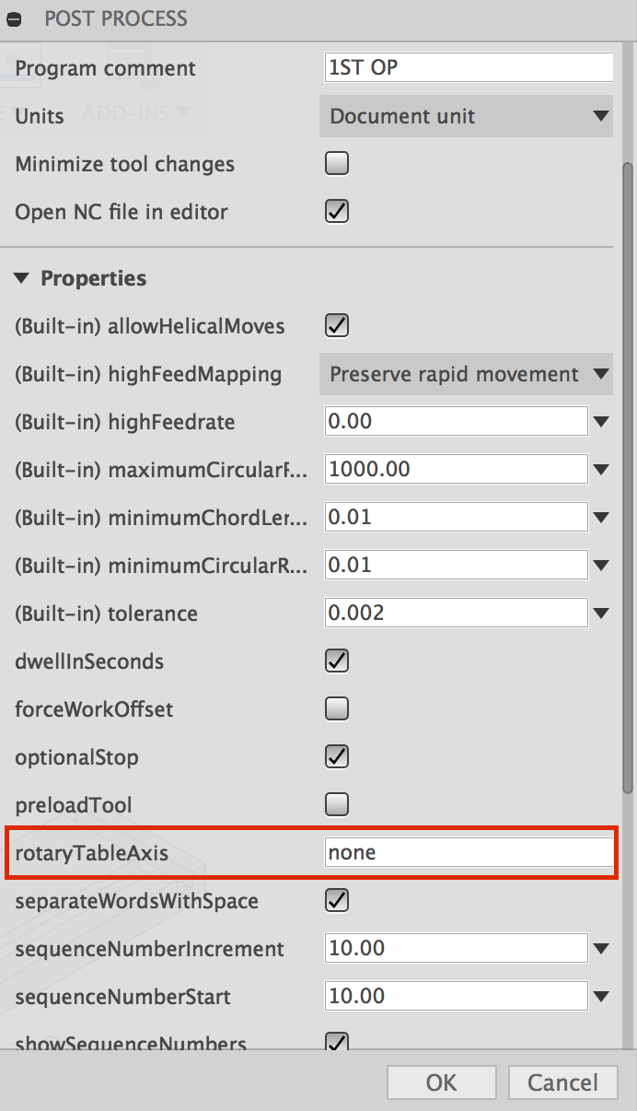Image resolution: width=637 pixels, height=1111 pixels.
Task: Enable forceWorkOffset
Action: tap(336, 708)
